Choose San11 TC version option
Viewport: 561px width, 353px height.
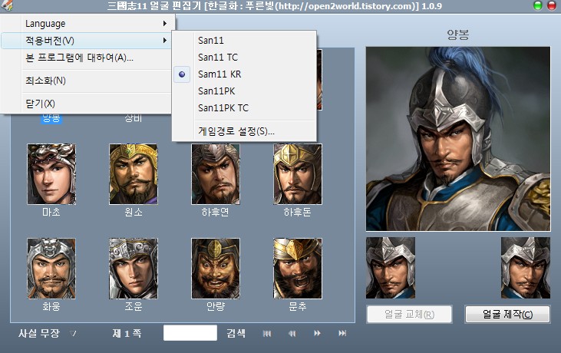pos(244,58)
